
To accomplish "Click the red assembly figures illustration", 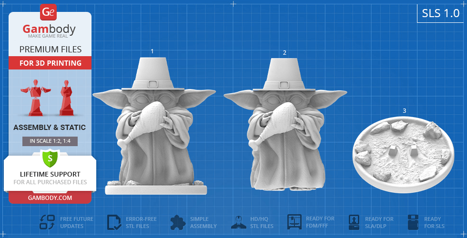I will point(50,98).
